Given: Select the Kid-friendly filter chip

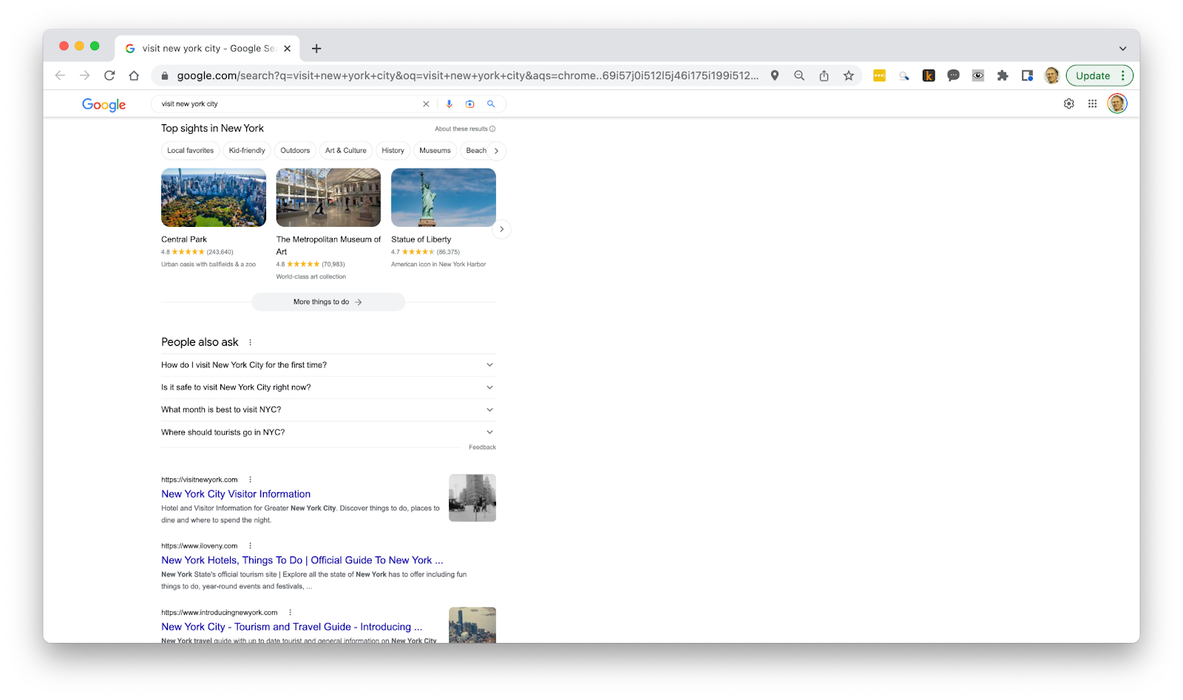Looking at the screenshot, I should pos(247,151).
